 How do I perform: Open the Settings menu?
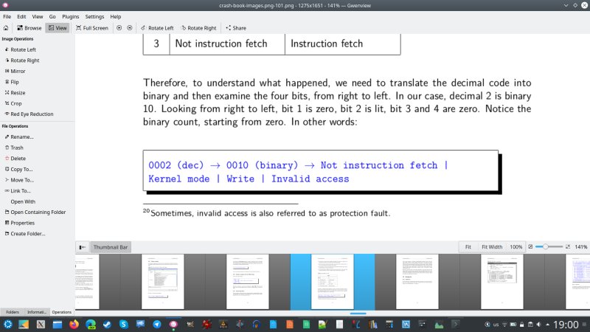tap(94, 16)
